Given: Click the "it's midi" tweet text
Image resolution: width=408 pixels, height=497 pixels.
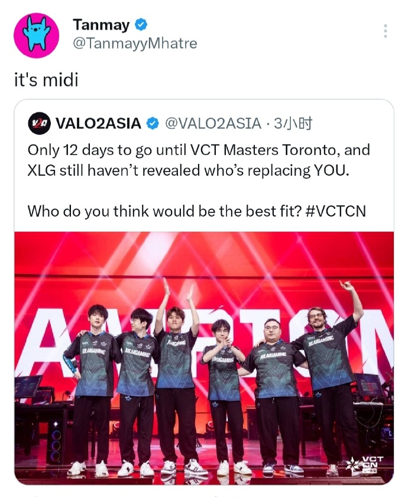Looking at the screenshot, I should (46, 80).
